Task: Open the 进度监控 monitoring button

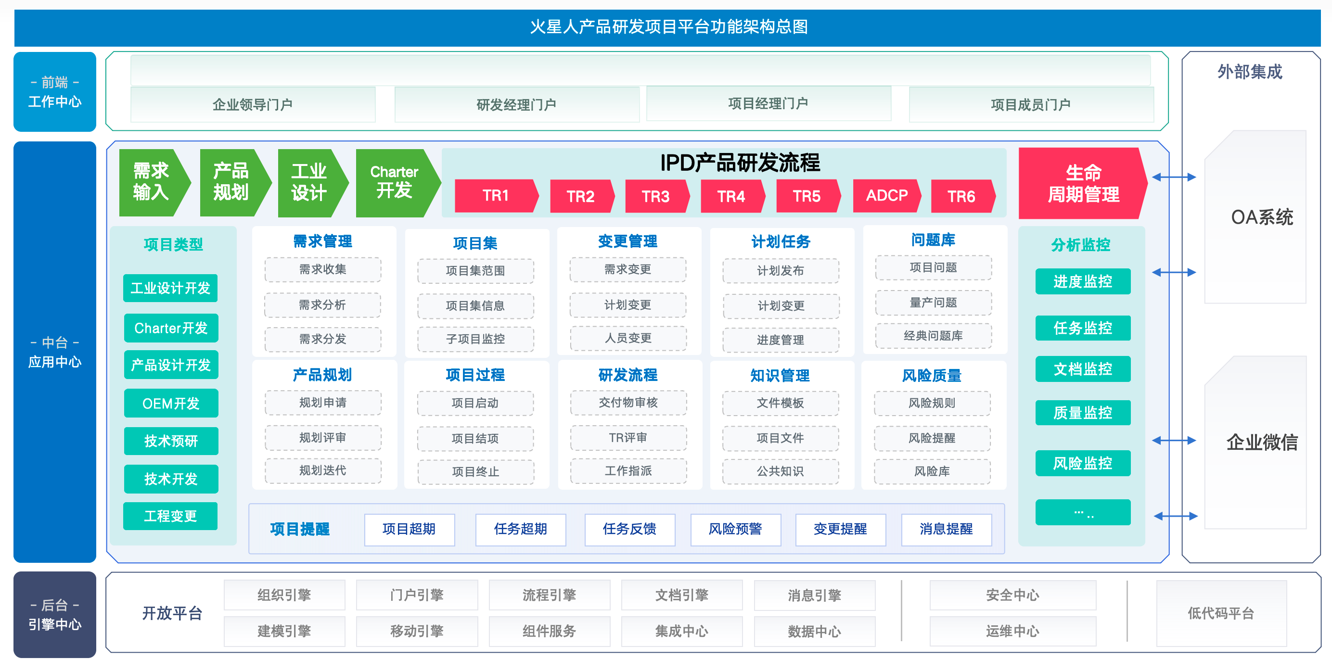Action: [x=1083, y=281]
